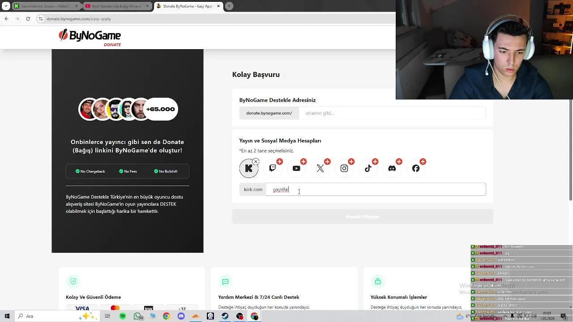Open site information icon in address bar
573x322 pixels.
tap(41, 19)
